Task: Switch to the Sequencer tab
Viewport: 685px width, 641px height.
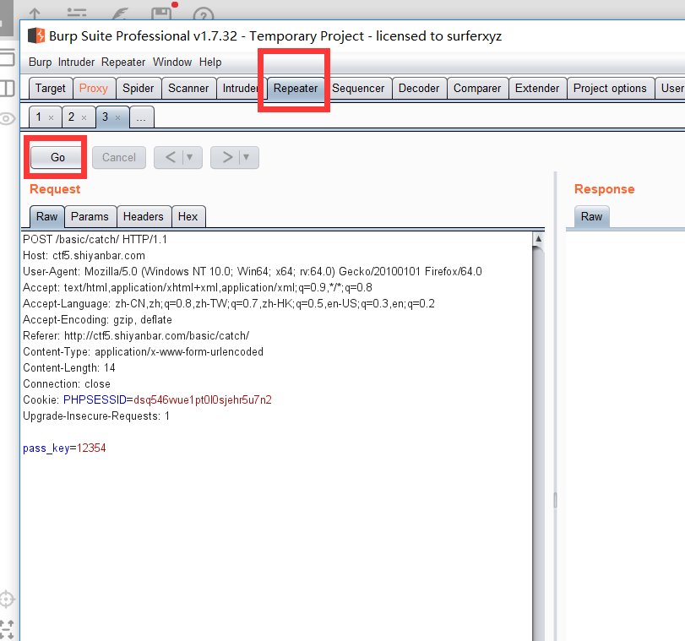Action: click(x=358, y=89)
